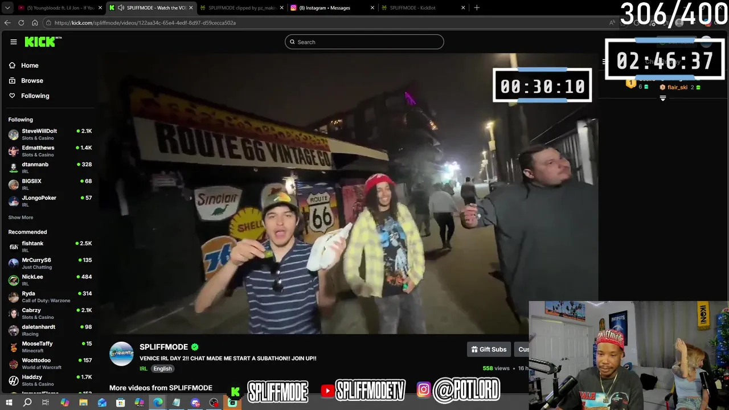This screenshot has height=410, width=729.
Task: Click the Gift Subs button
Action: (488, 349)
